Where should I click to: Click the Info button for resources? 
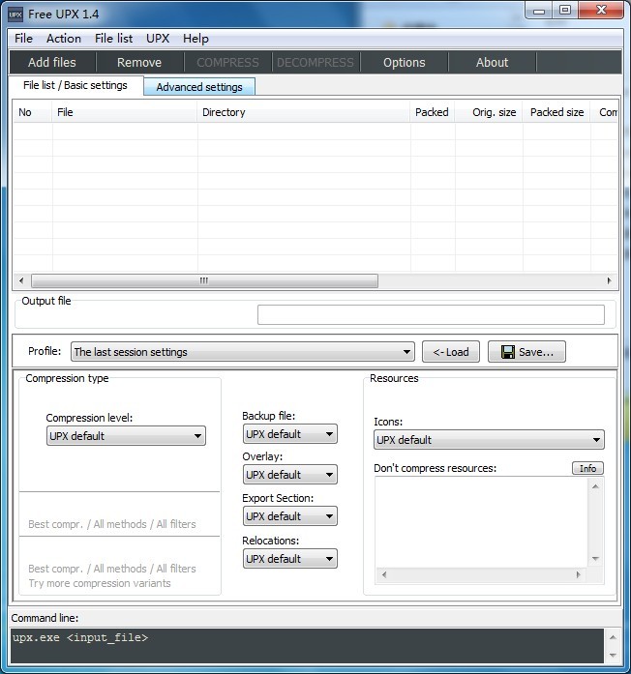(x=587, y=468)
